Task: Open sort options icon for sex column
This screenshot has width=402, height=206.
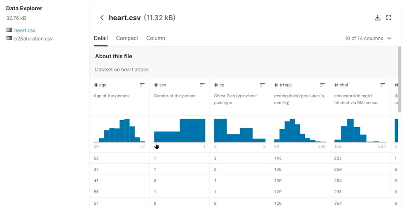Action: pyautogui.click(x=202, y=85)
